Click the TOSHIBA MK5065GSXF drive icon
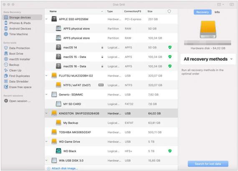238x171 pixels. pos(54,132)
